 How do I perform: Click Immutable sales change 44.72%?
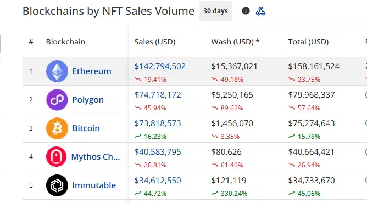pos(151,194)
